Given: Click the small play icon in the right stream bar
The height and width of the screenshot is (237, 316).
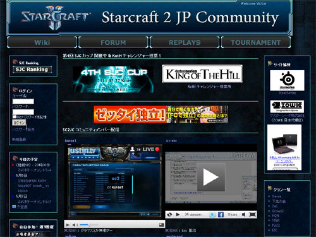Looking at the screenshot, I should [178, 214].
